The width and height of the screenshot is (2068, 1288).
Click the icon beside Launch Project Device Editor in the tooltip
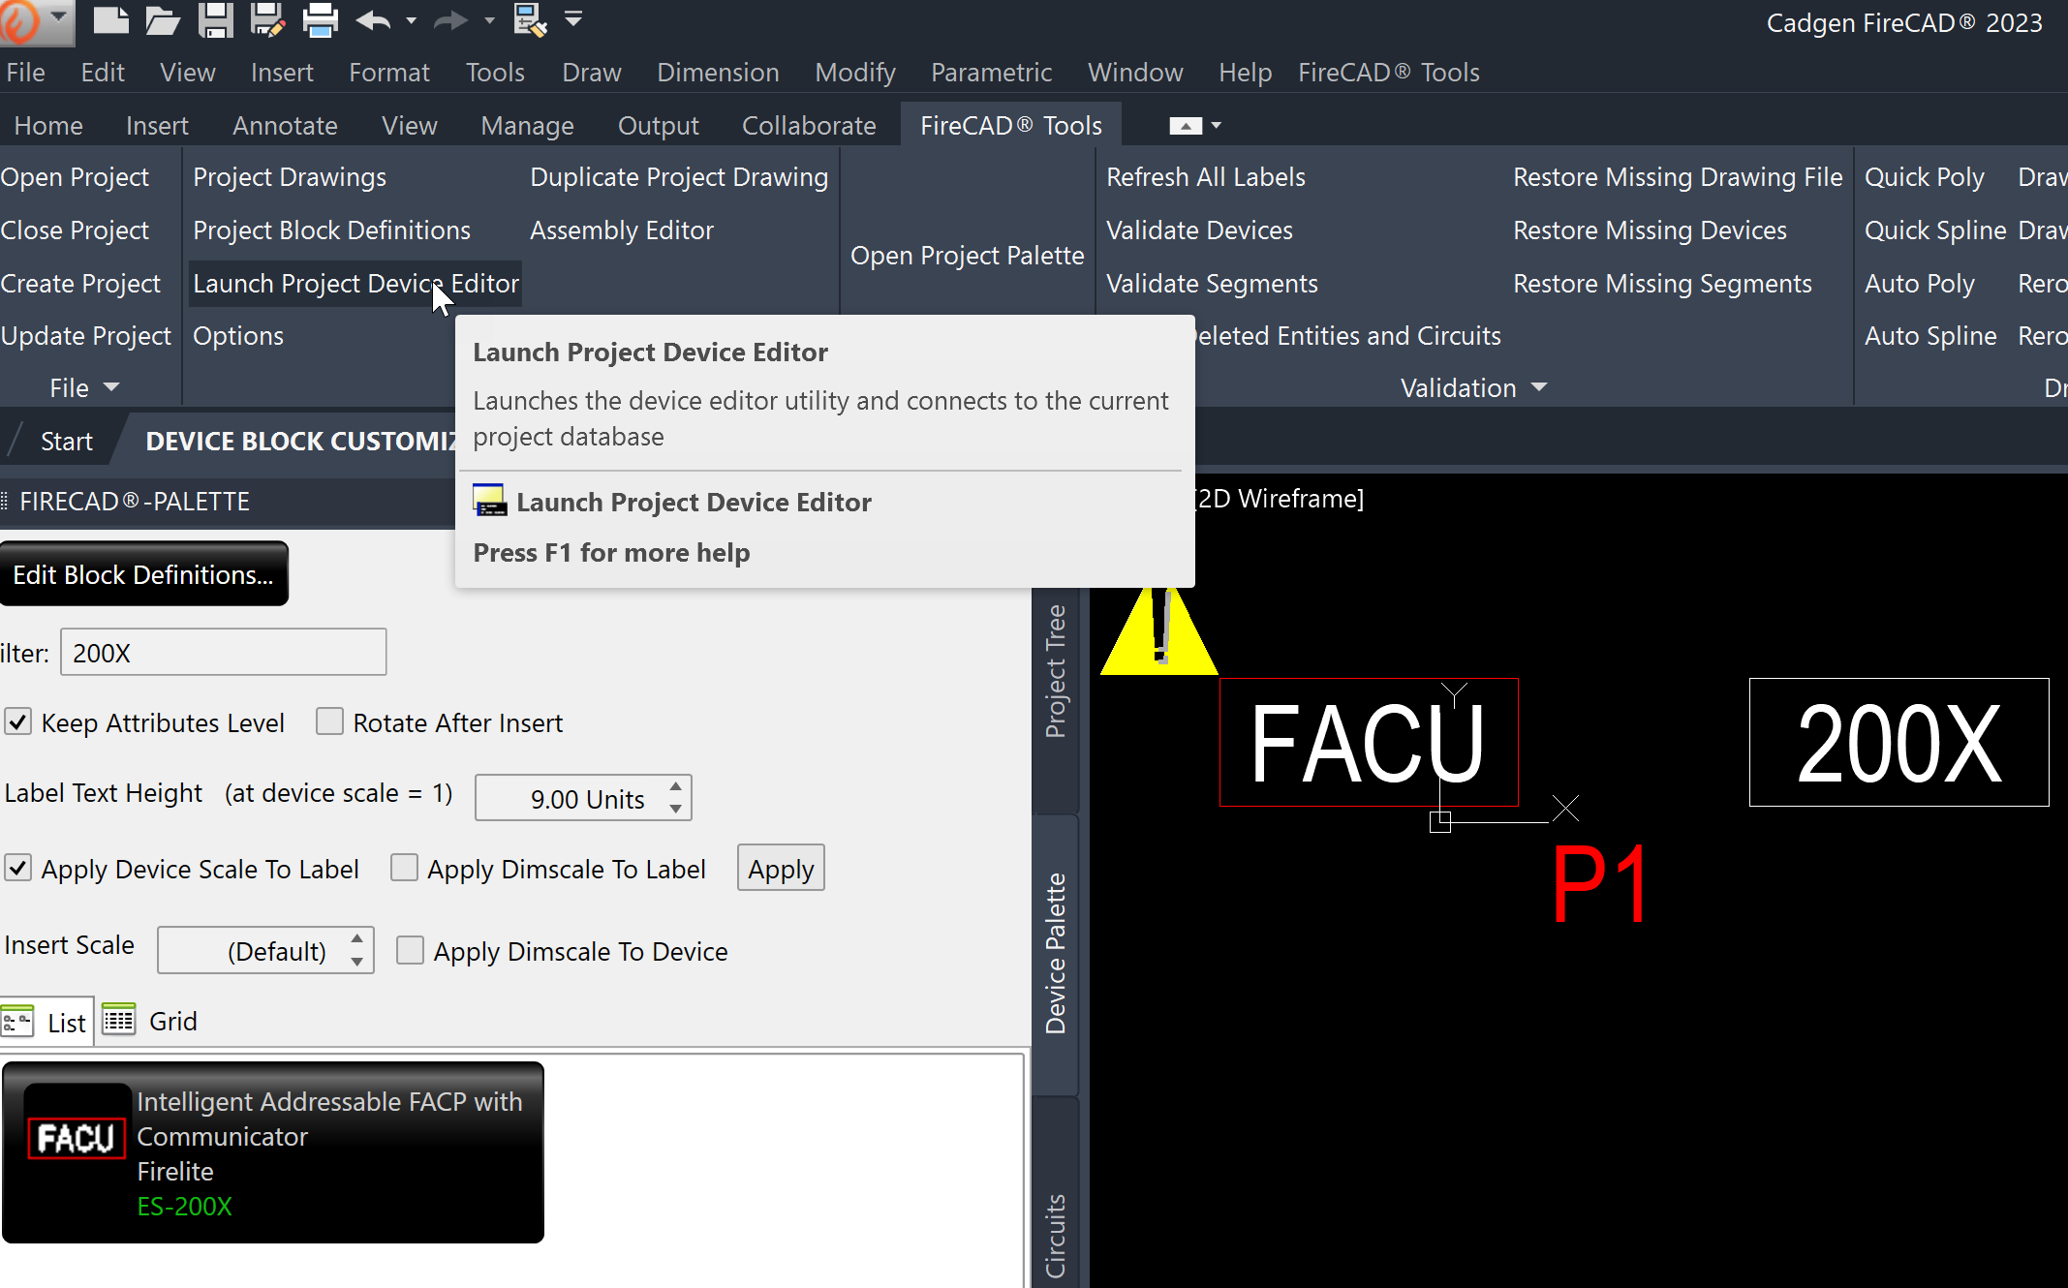point(489,501)
